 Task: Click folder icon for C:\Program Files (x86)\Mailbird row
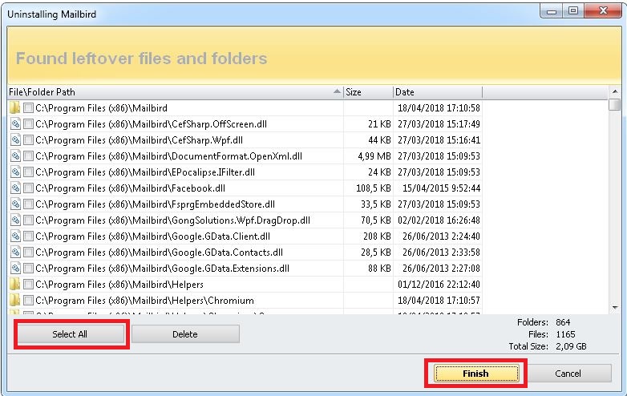click(x=14, y=108)
